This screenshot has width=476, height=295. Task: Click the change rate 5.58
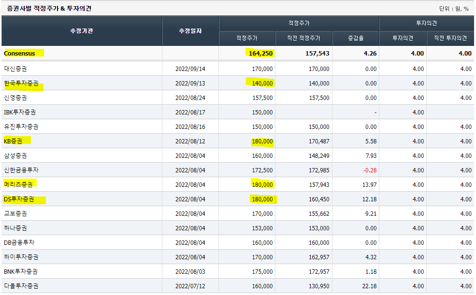[x=371, y=141]
